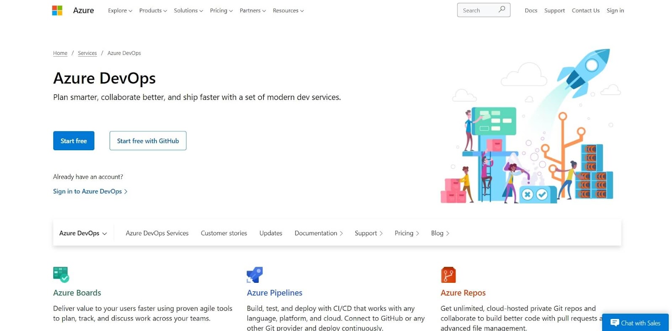The image size is (672, 331).
Task: Open the Updates tab
Action: pos(271,233)
